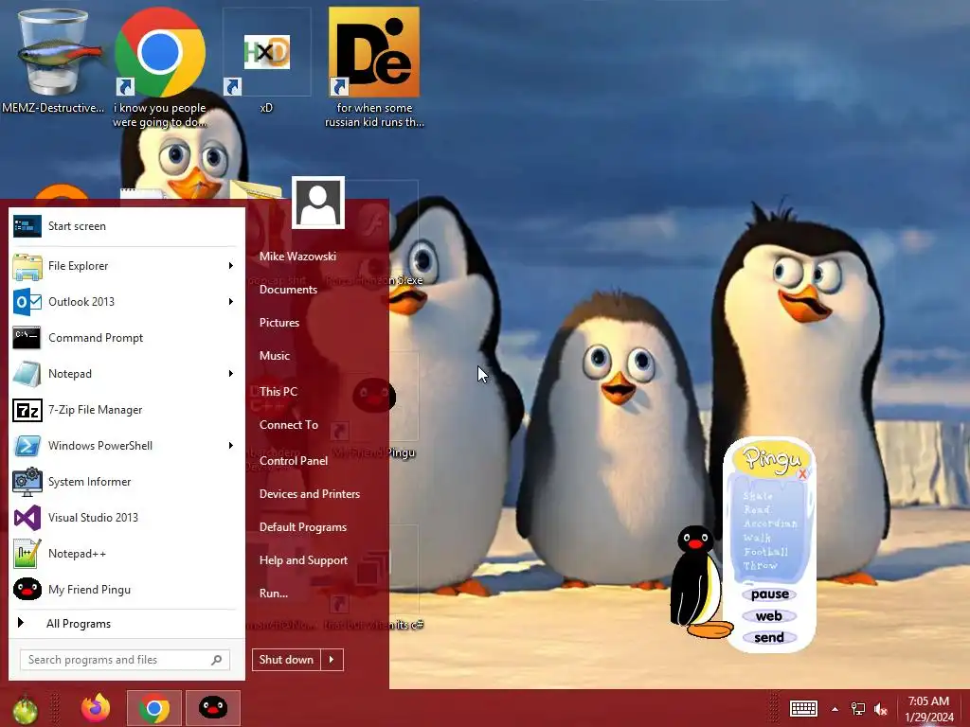Click the Notepad icon in Start menu
This screenshot has height=727, width=970.
[x=27, y=374]
